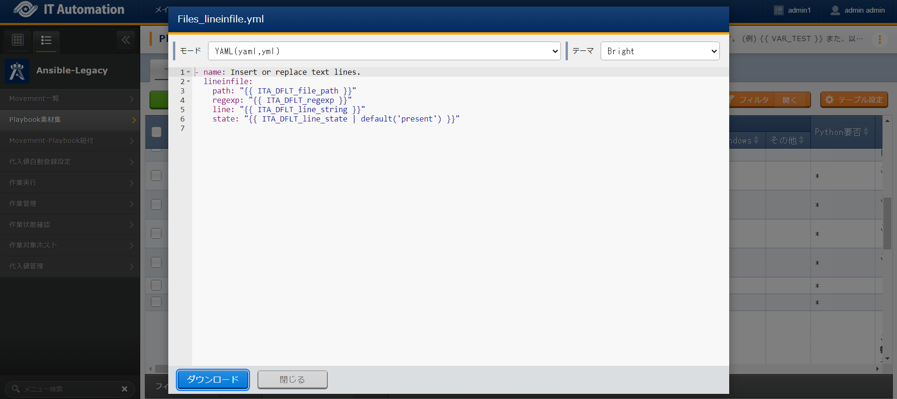
Task: Tick the checkbox beside line 13 height
Action: (157, 176)
